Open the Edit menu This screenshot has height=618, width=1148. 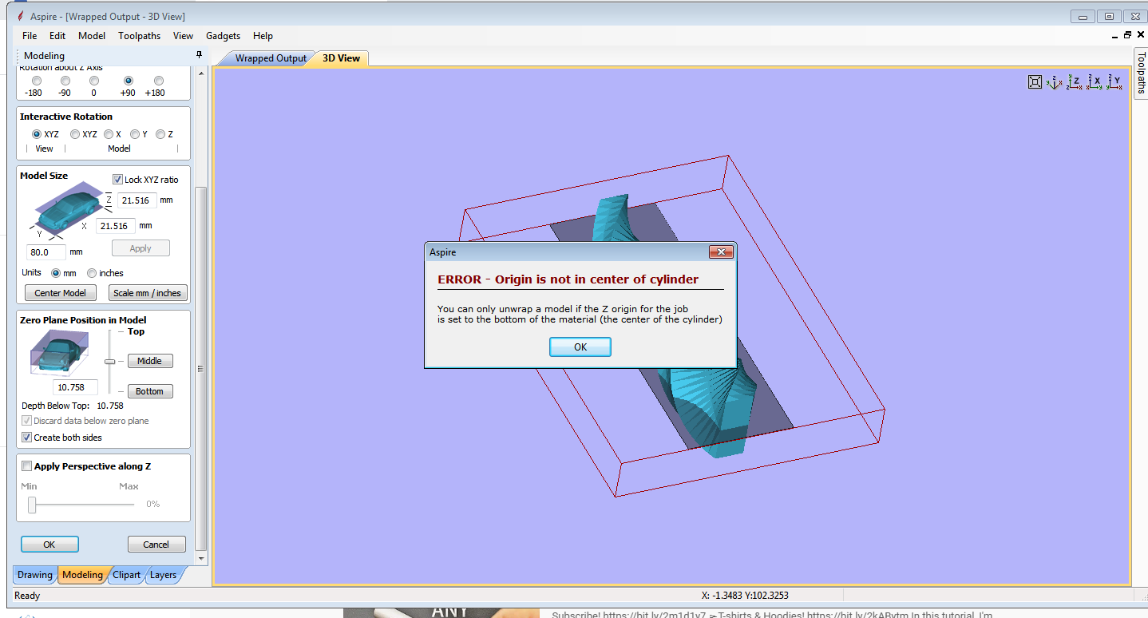tap(57, 36)
